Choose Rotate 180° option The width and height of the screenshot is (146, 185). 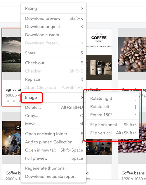click(x=112, y=115)
